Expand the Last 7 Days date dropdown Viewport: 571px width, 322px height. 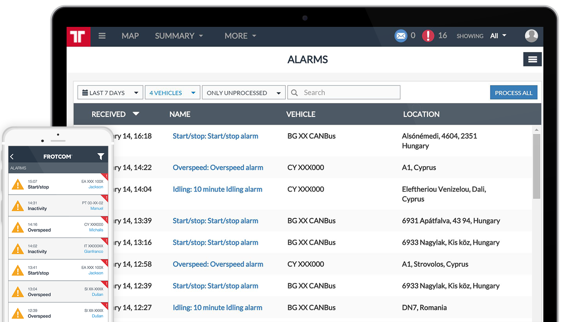click(110, 93)
